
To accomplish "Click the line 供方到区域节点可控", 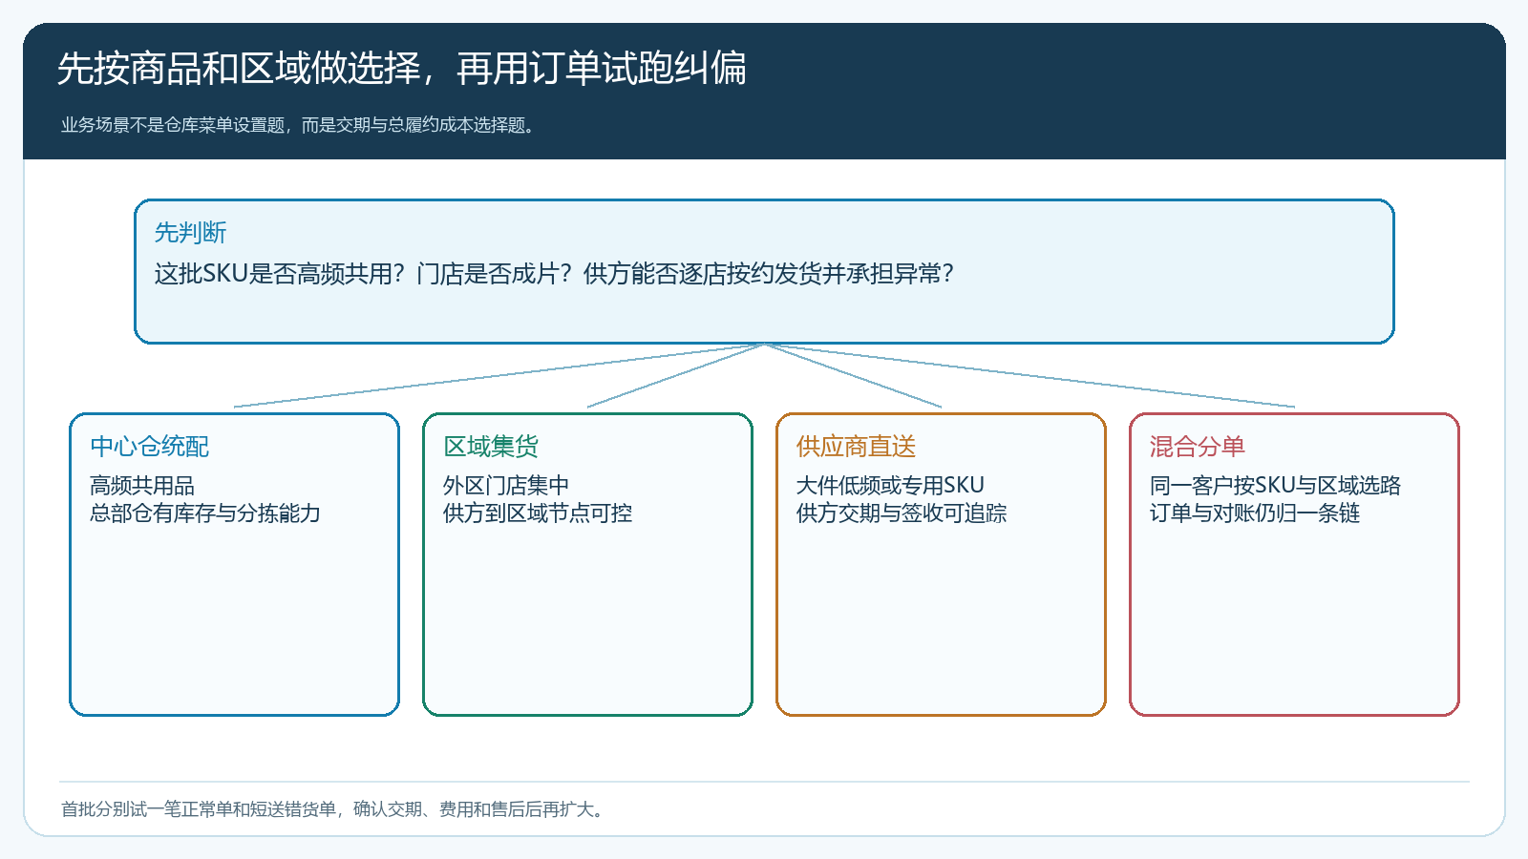I will click(538, 513).
